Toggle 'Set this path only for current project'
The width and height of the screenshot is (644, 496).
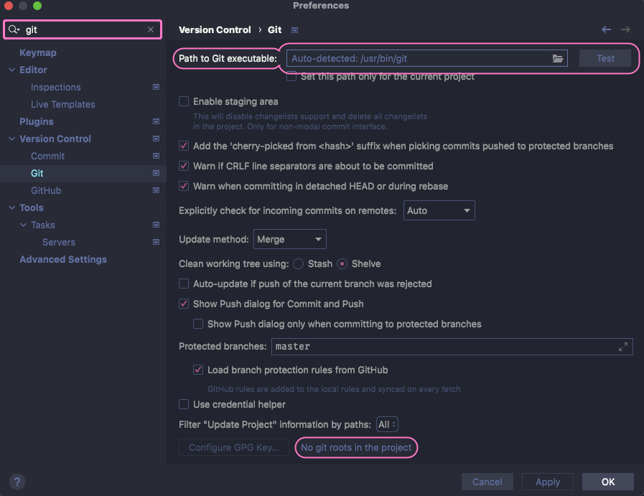291,77
